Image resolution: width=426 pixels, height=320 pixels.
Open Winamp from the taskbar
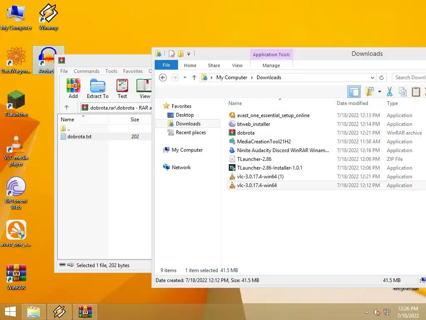click(59, 312)
